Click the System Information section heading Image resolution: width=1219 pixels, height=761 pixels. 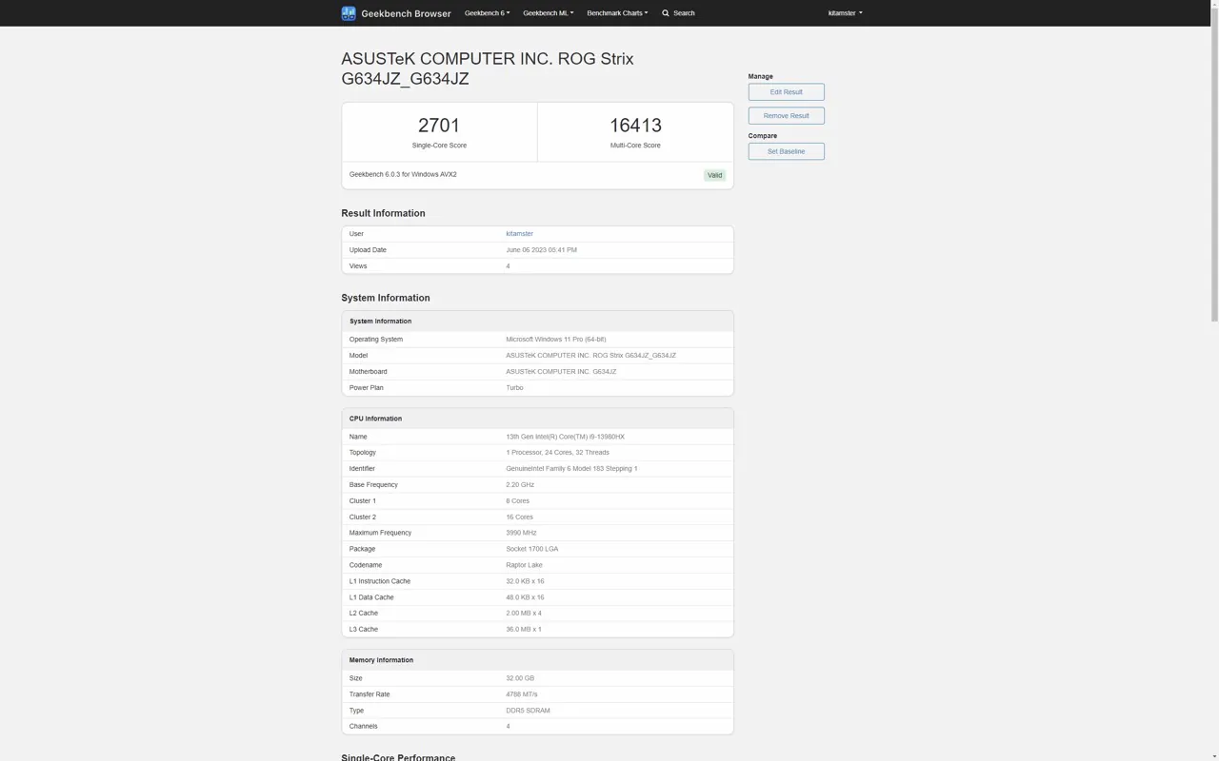[x=385, y=298]
